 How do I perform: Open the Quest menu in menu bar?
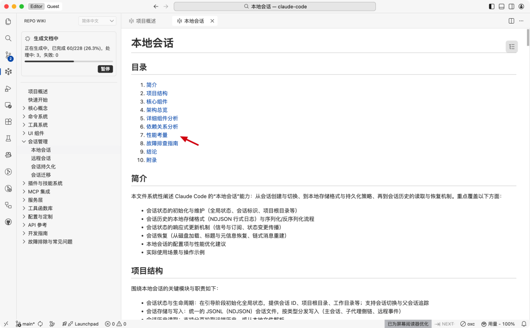pyautogui.click(x=53, y=6)
